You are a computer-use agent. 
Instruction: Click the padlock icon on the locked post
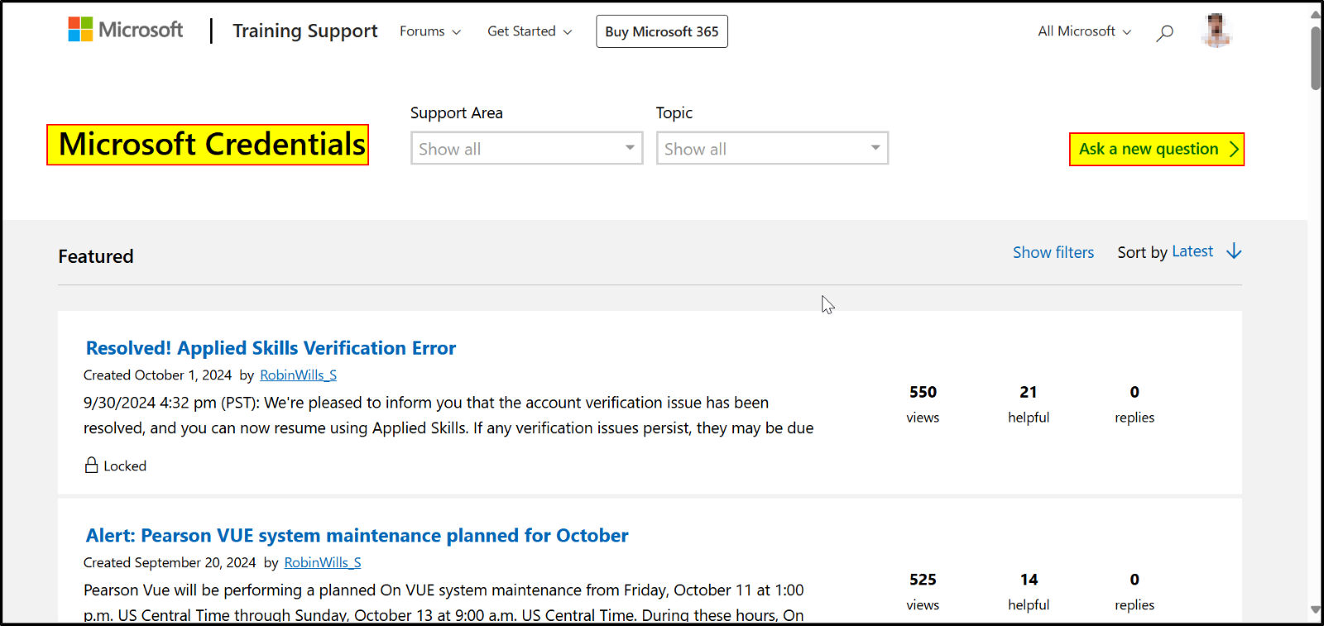tap(91, 465)
